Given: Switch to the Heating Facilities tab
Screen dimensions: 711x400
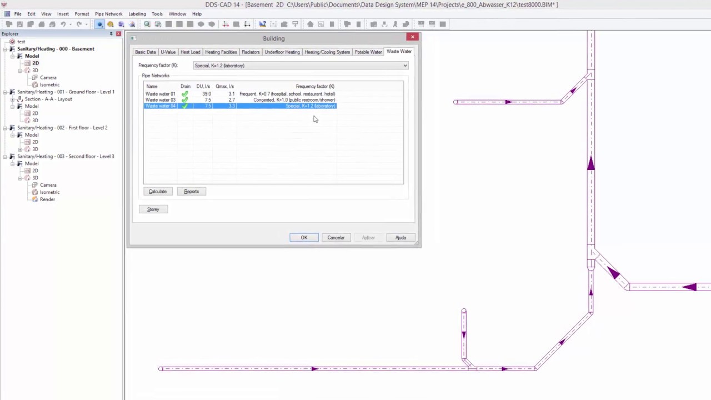Looking at the screenshot, I should click(x=221, y=52).
